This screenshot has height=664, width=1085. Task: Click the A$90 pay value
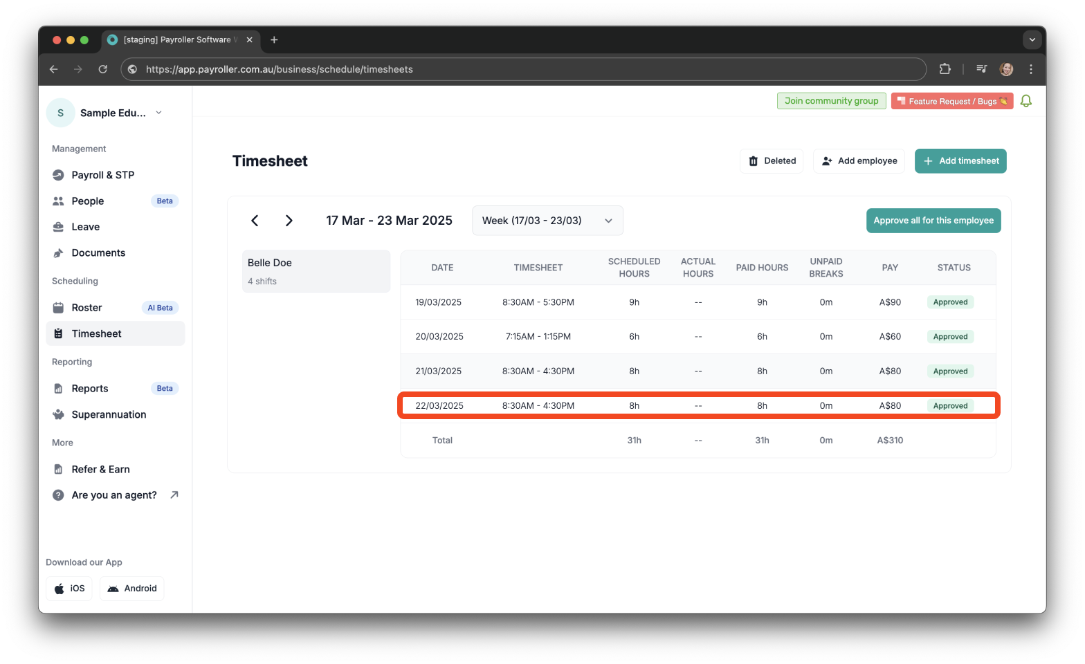point(890,302)
